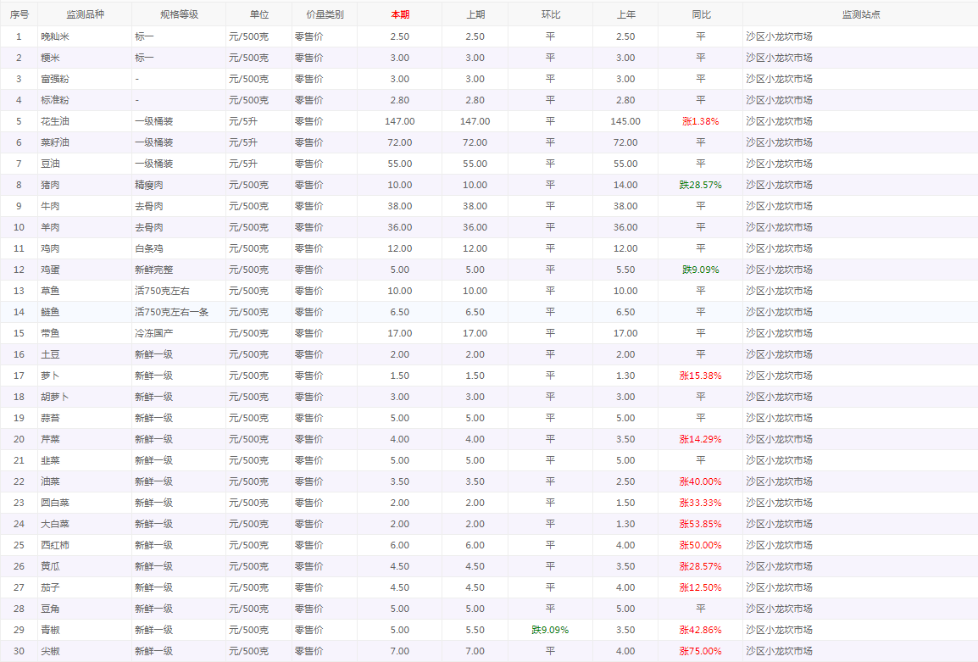Viewport: 978px width, 662px height.
Task: Click the 涨75.00% value for 尖椒
Action: 700,651
